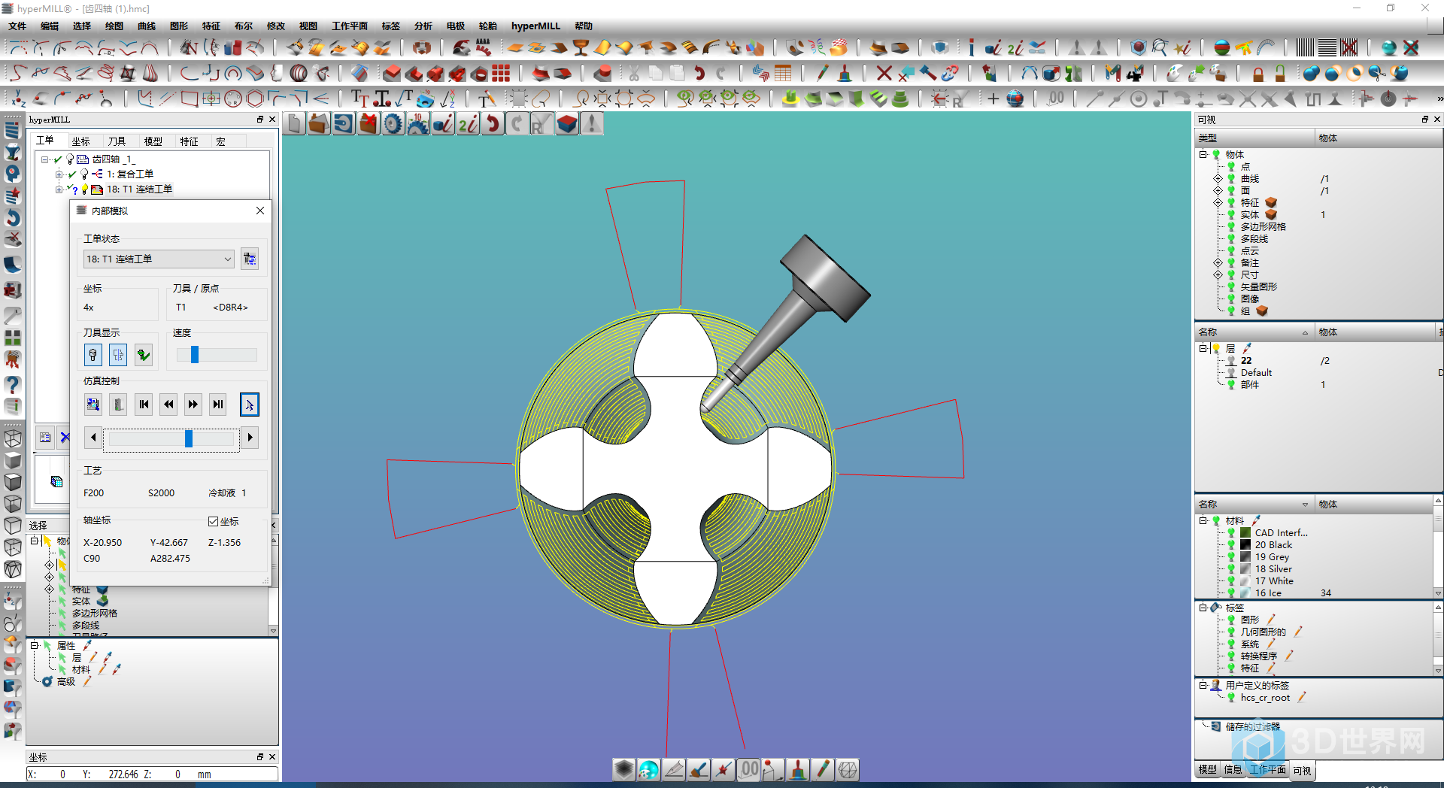Select the 18 Silver material row
Image resolution: width=1444 pixels, height=788 pixels.
pyautogui.click(x=1273, y=569)
